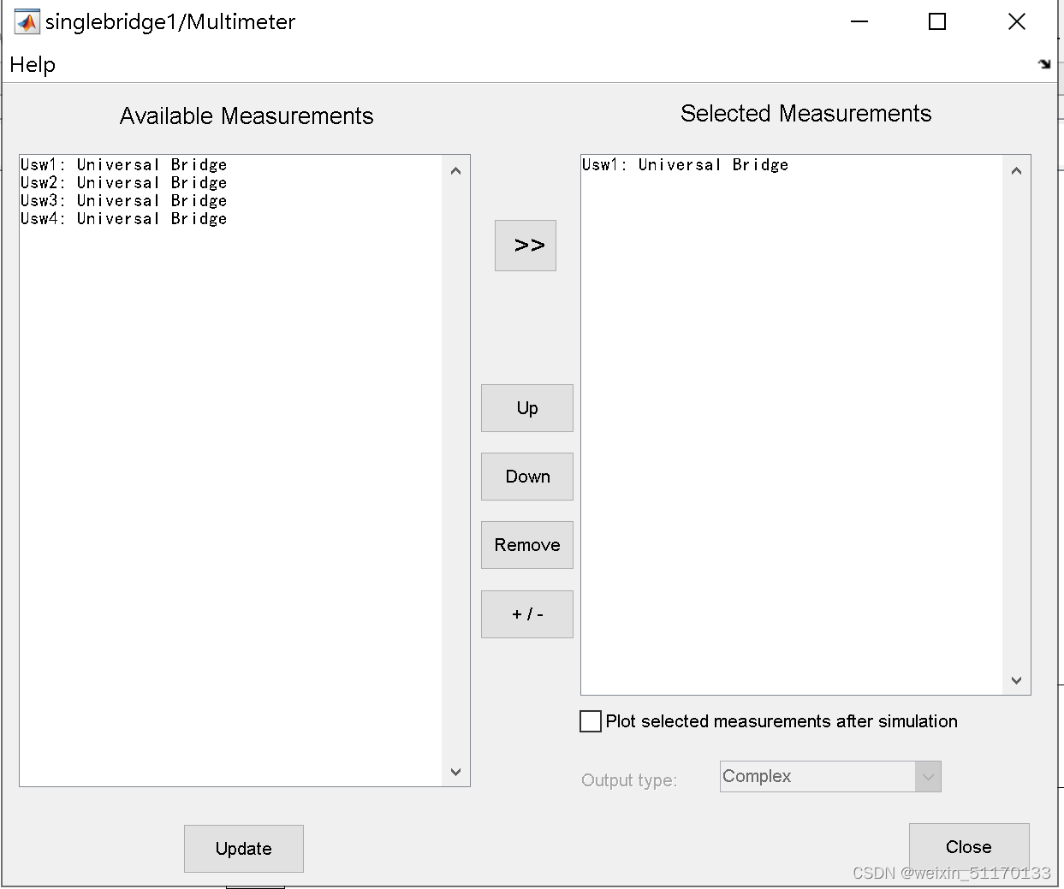Select "Usw1: Universal Bridge" in Selected Measurements
1064x889 pixels.
685,164
